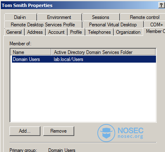165x152 pixels.
Task: Go to the General tab
Action: (14, 32)
